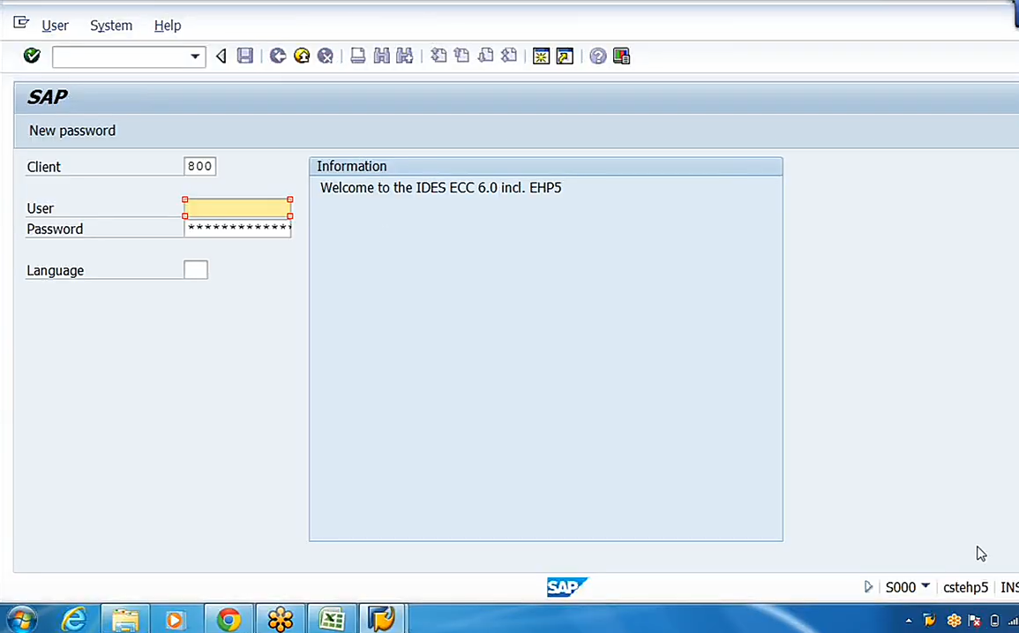This screenshot has height=633, width=1019.
Task: Click the User field label
Action: [x=41, y=209]
